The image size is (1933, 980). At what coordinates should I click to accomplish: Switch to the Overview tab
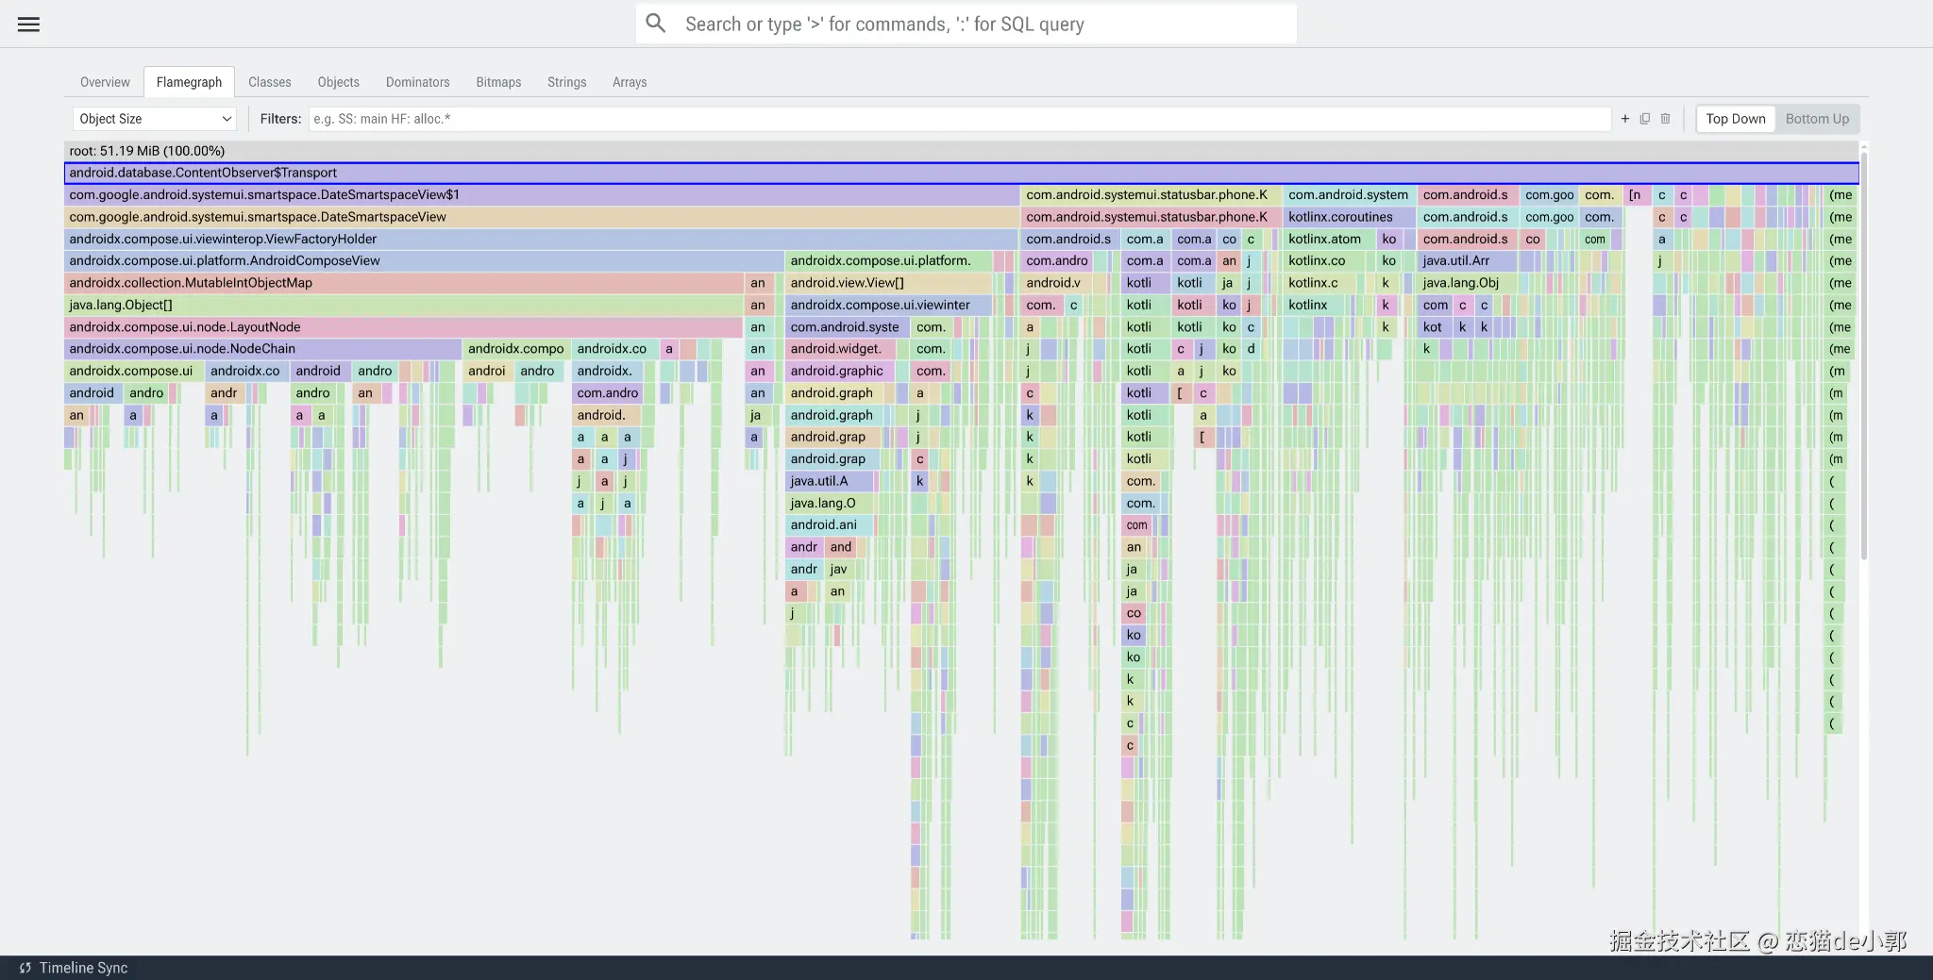point(105,82)
